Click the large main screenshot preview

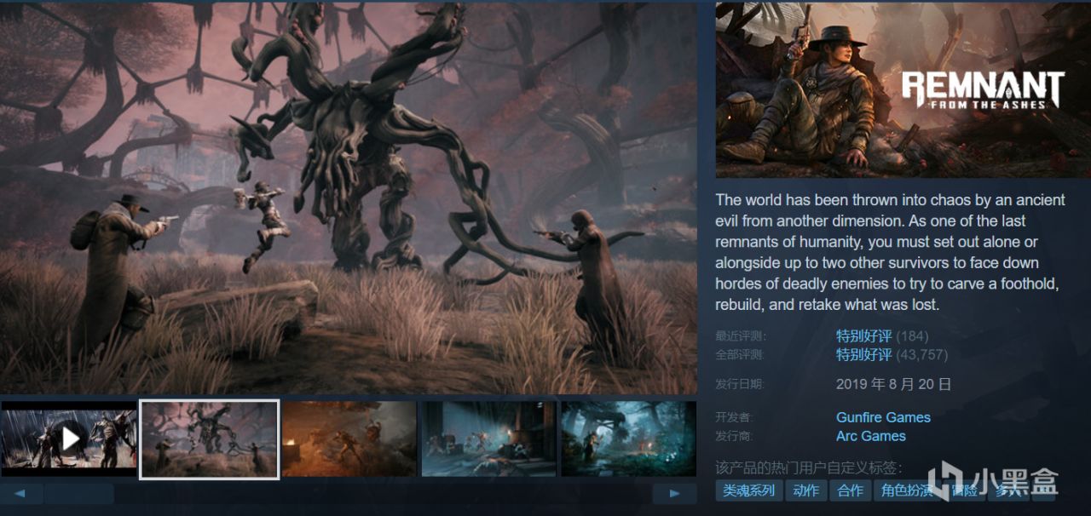[349, 198]
